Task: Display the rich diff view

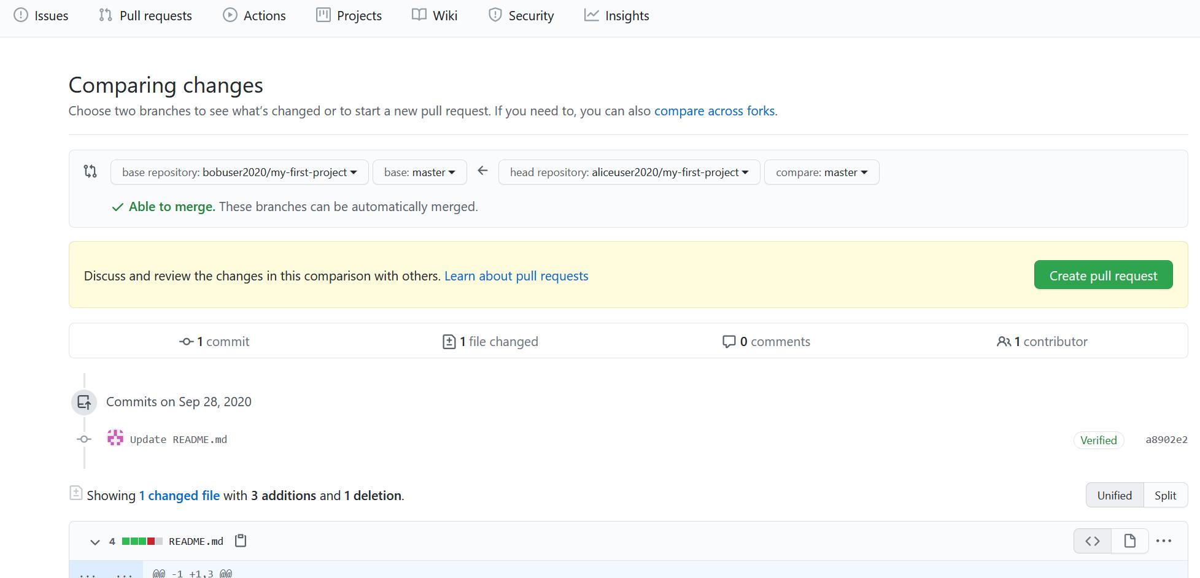Action: pyautogui.click(x=1129, y=541)
